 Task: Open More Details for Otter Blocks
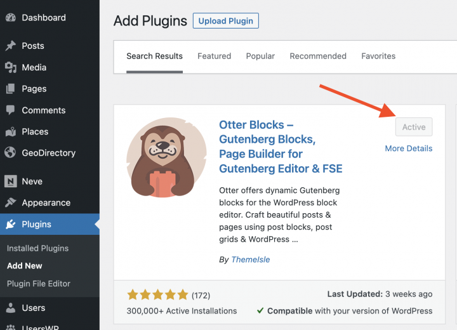coord(408,148)
